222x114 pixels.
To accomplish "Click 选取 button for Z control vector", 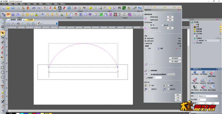I will pyautogui.click(x=170, y=28).
